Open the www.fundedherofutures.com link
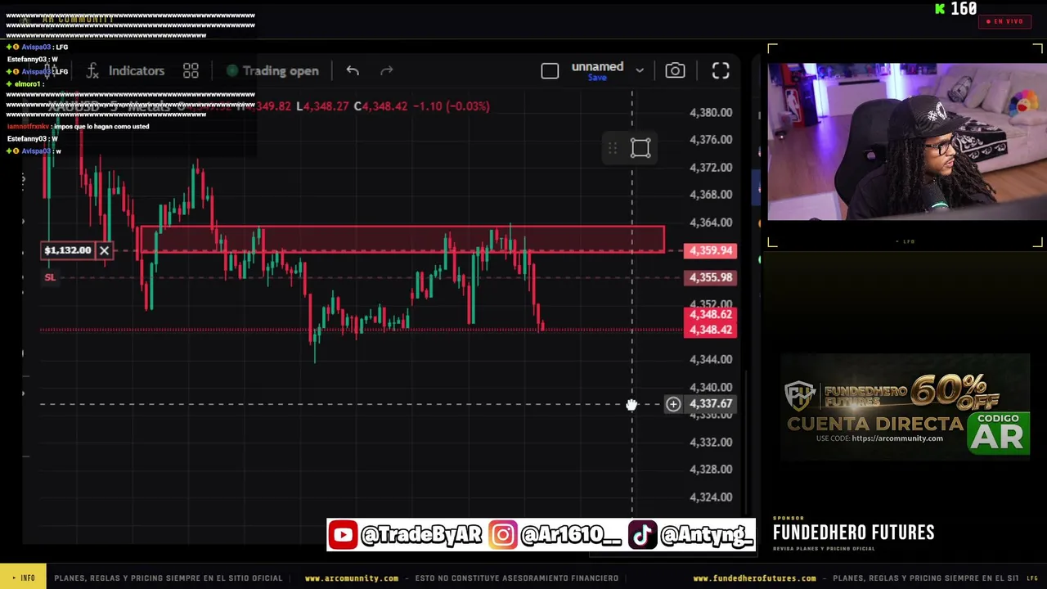The image size is (1047, 589). click(x=755, y=578)
